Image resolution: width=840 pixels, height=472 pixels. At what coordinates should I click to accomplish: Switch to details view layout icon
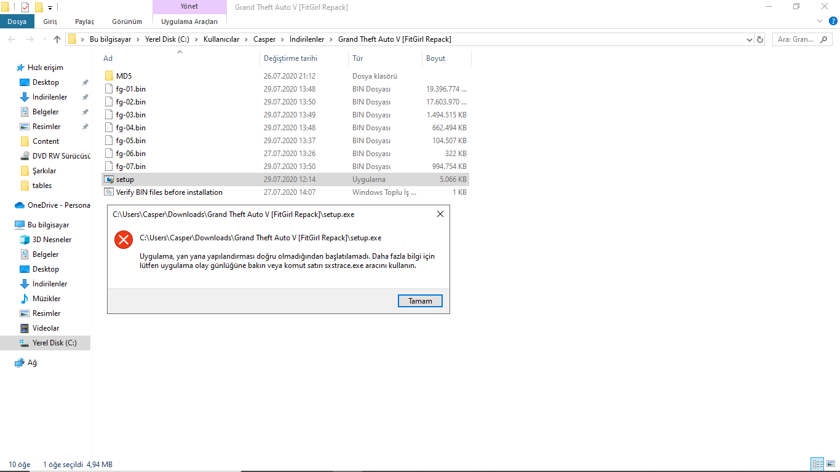click(817, 465)
